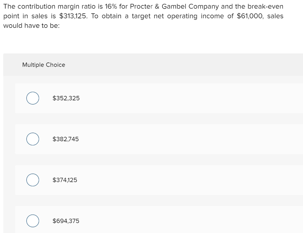Click the answer text $374,125
This screenshot has height=233, width=303.
point(65,180)
